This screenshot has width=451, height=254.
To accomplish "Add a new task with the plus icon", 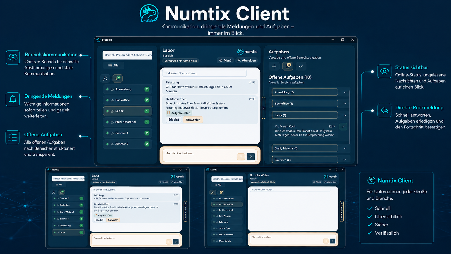I will (x=274, y=66).
